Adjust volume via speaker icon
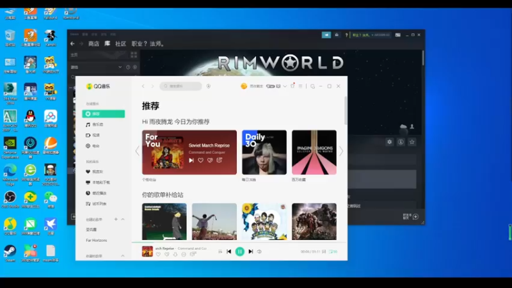 [x=259, y=252]
